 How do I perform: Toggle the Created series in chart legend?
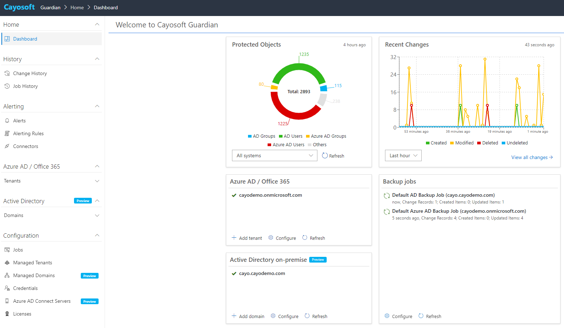tap(436, 143)
